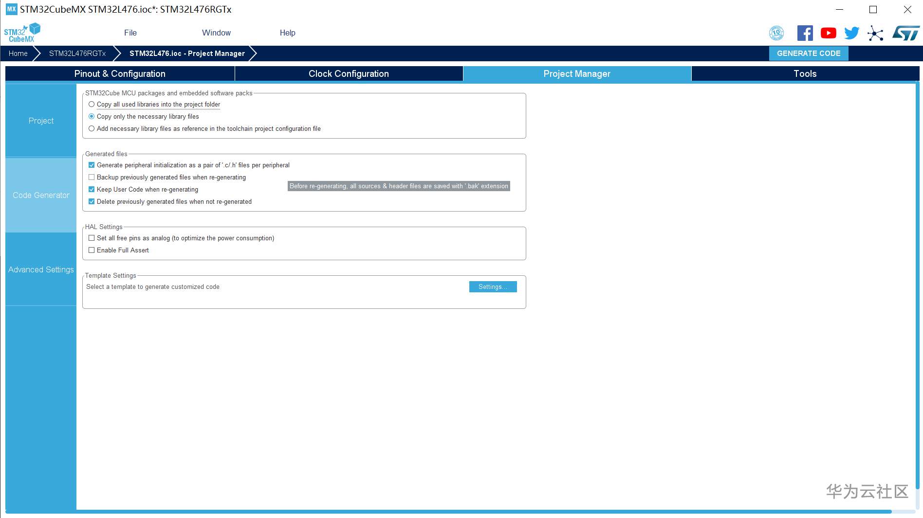Toggle Keep User Code when re-generating

point(92,189)
